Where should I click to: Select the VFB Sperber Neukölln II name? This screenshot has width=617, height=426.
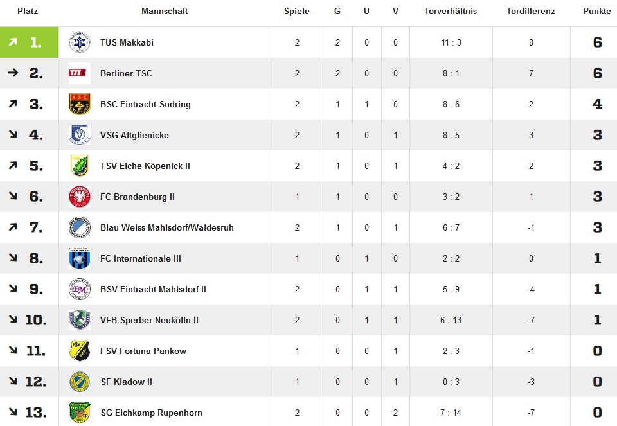[149, 320]
